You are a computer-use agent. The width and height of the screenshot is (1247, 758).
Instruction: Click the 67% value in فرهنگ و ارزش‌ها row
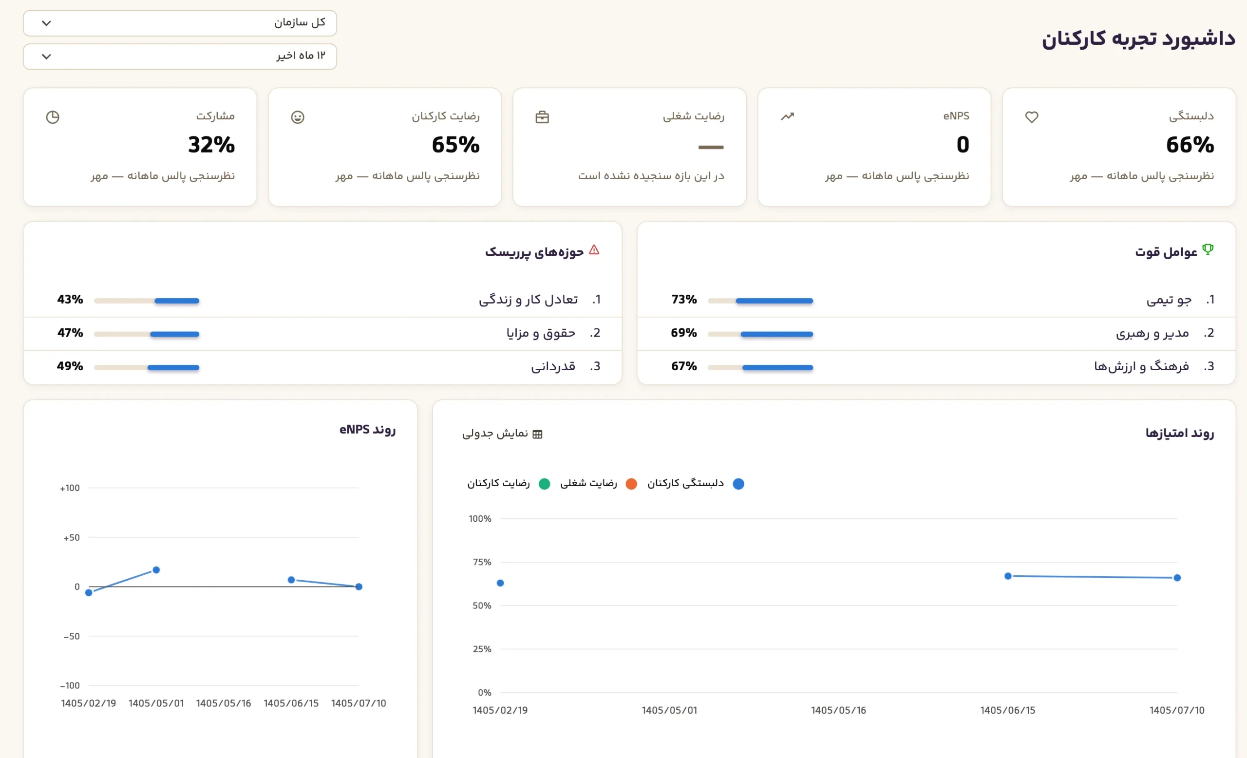(x=684, y=366)
